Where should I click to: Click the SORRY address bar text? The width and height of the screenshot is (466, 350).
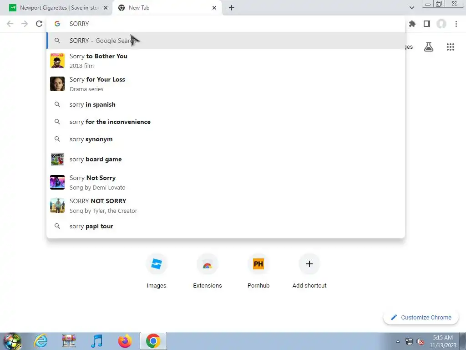pos(79,24)
